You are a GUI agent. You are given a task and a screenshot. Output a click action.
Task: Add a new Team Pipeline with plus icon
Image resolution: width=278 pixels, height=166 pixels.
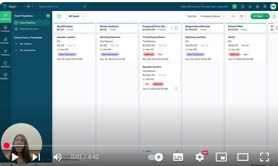tap(48, 16)
